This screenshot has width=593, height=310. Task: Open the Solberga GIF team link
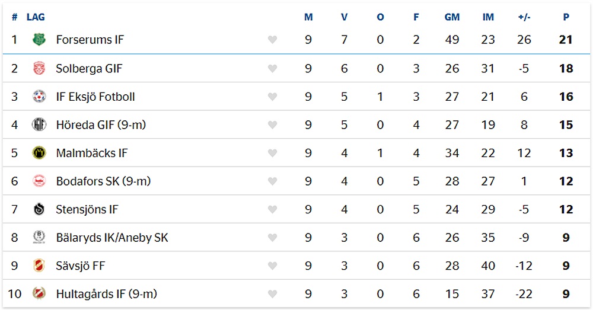point(89,68)
